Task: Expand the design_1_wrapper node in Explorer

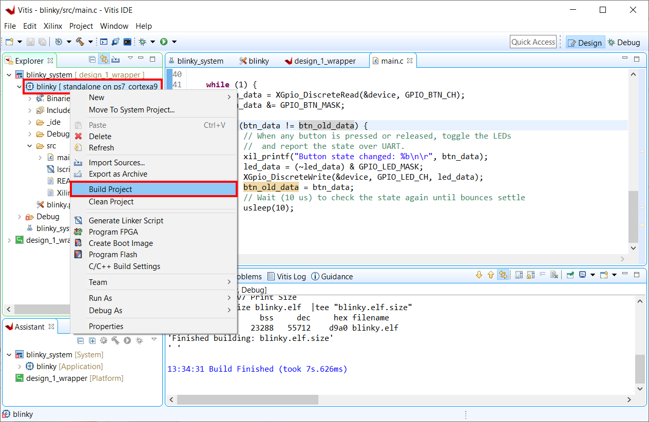Action: coord(9,240)
